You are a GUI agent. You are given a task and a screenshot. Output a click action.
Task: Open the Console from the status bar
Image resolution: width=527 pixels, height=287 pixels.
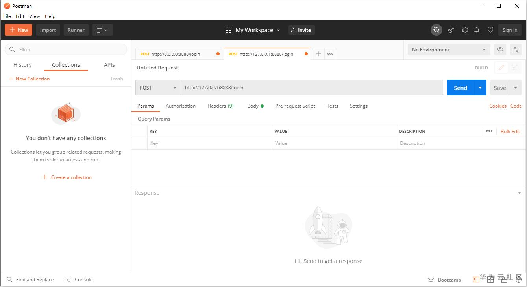[x=79, y=280]
